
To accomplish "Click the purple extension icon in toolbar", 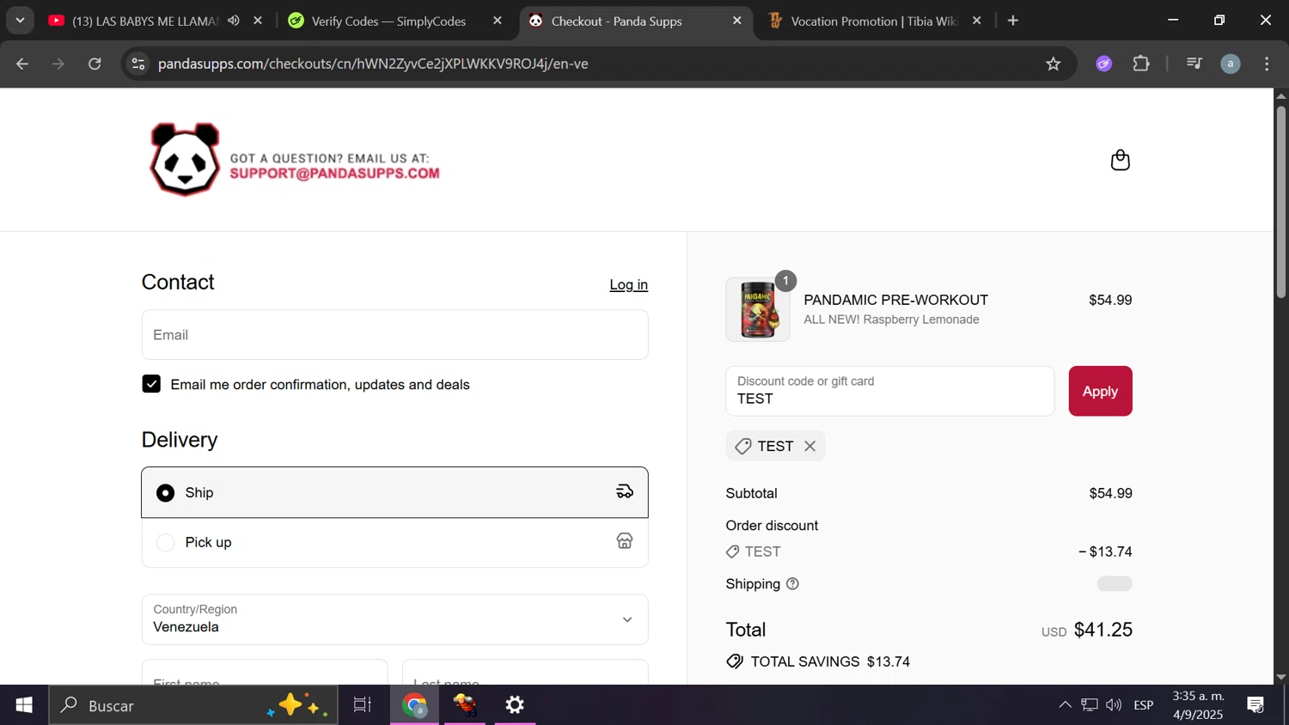I will tap(1104, 64).
